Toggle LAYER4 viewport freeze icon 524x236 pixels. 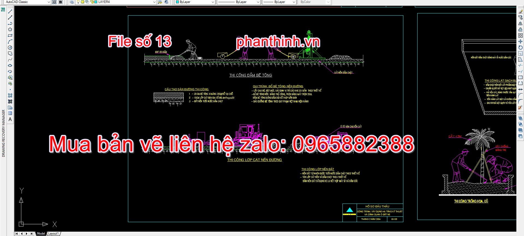[87, 2]
